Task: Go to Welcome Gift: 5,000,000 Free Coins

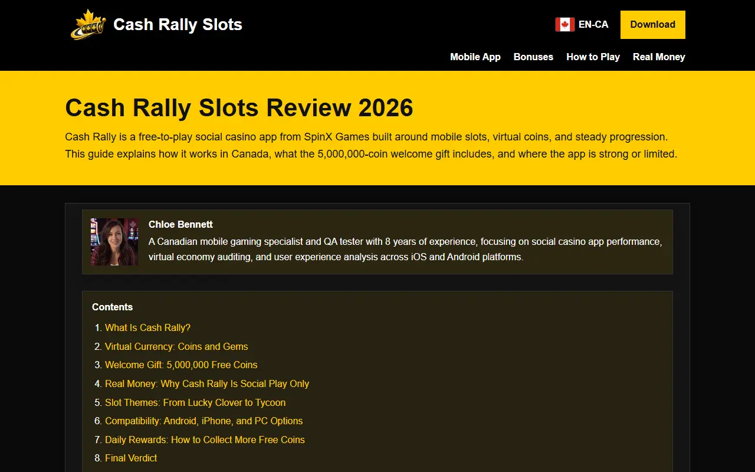Action: click(181, 365)
